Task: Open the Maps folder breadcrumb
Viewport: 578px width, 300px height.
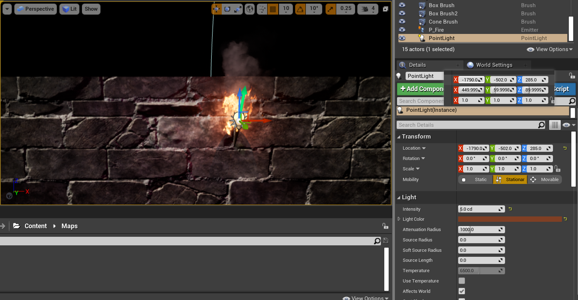Action: tap(69, 226)
